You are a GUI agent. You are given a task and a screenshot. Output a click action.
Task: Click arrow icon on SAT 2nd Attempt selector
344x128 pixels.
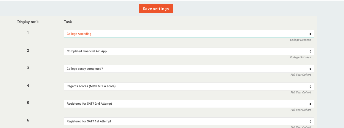coord(310,104)
